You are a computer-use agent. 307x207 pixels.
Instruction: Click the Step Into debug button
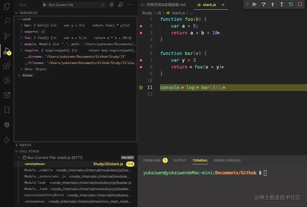(x=272, y=4)
